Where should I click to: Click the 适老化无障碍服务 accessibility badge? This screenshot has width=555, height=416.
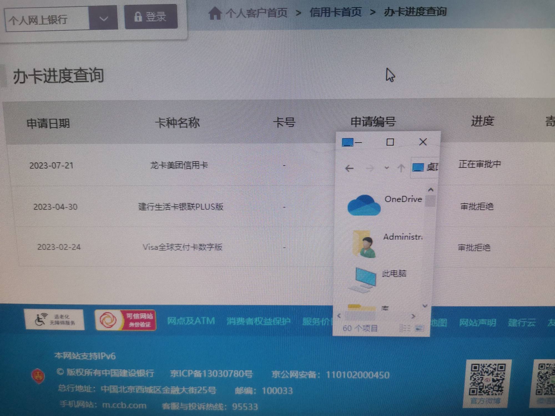point(54,319)
